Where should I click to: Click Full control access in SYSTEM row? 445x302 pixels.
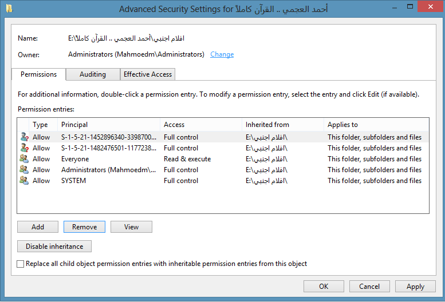pos(181,181)
